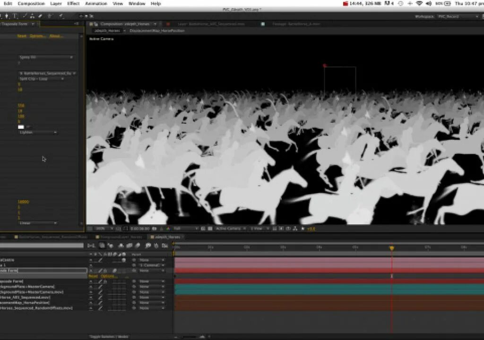Click reset exposure icon in viewer
This screenshot has height=340, width=484.
pos(302,229)
